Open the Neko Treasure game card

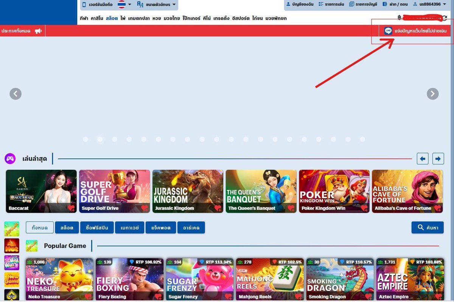pyautogui.click(x=59, y=280)
